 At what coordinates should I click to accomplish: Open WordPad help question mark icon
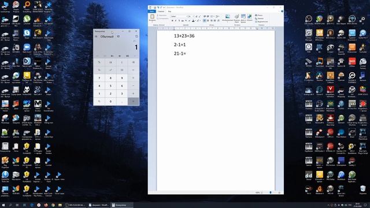point(282,12)
